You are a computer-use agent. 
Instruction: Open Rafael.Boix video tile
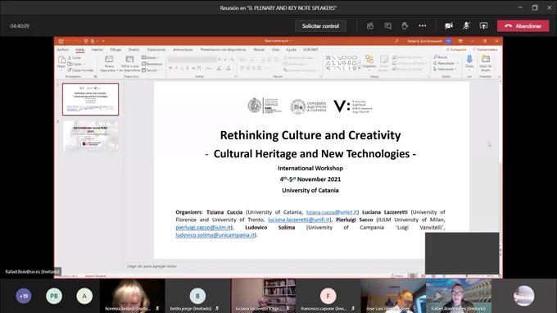coord(459,296)
